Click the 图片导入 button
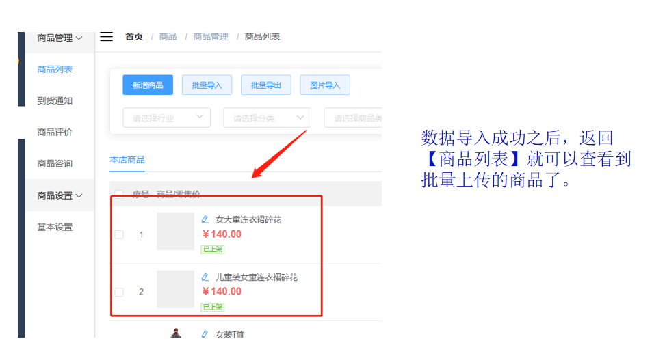Image resolution: width=652 pixels, height=356 pixels. [x=325, y=85]
